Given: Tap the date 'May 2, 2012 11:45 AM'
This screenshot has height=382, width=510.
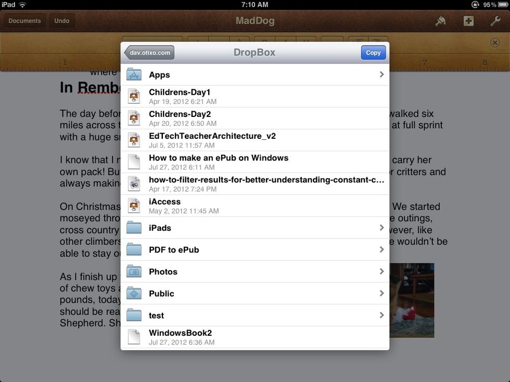Looking at the screenshot, I should [184, 211].
